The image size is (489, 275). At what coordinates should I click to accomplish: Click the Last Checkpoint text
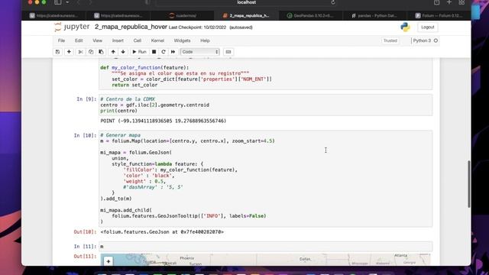[197, 27]
